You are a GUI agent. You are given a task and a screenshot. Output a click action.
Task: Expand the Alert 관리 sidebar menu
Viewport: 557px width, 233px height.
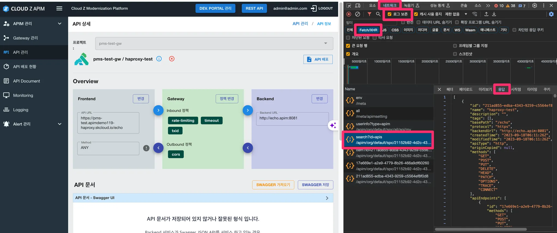(34, 124)
